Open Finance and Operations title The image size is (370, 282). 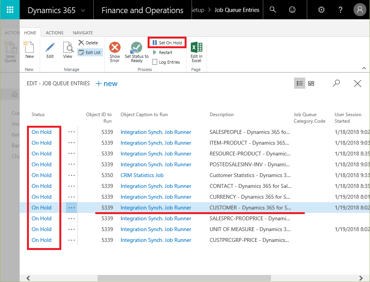click(x=143, y=10)
